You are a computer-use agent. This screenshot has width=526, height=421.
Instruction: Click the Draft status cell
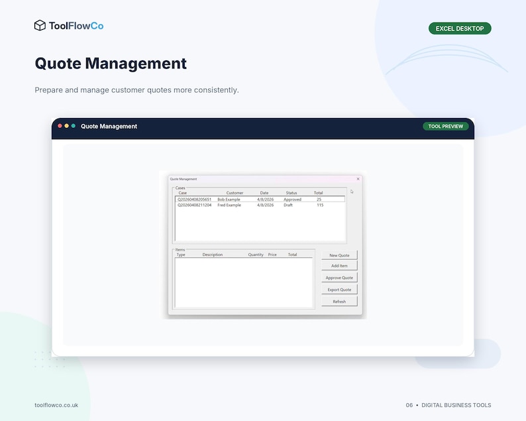pos(288,205)
